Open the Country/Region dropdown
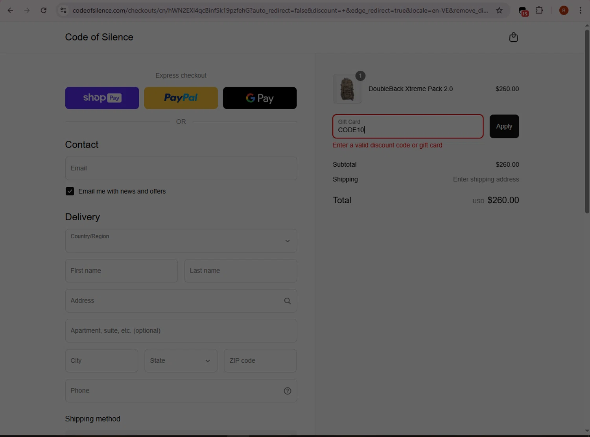This screenshot has height=437, width=590. click(x=181, y=241)
